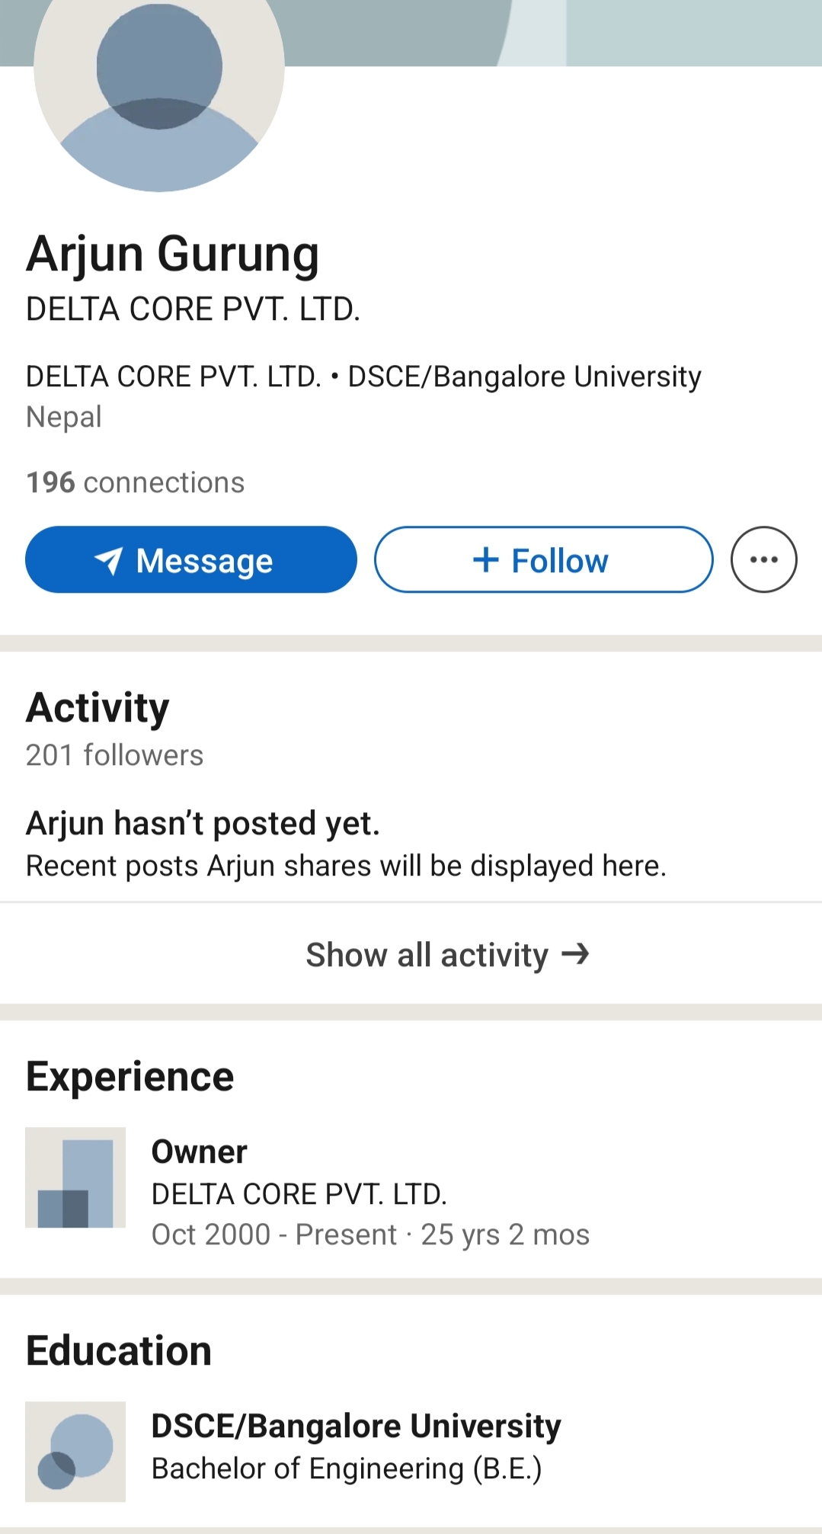View the 196 connections list
822x1534 pixels.
(136, 482)
